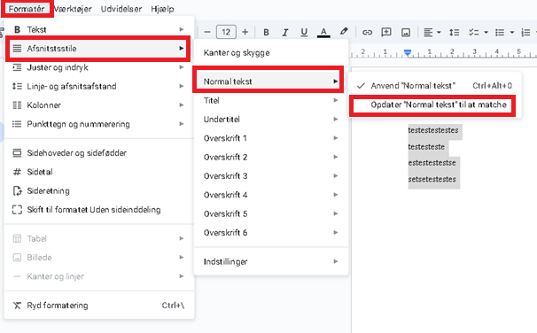Viewport: 537px width, 333px height.
Task: Open the Kolonner submenu
Action: coord(98,105)
